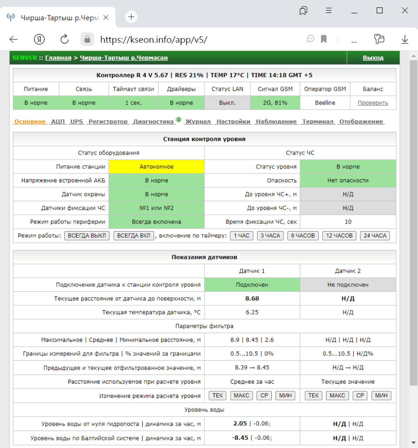The width and height of the screenshot is (418, 448).
Task: Open the Регистратор tab
Action: (108, 121)
